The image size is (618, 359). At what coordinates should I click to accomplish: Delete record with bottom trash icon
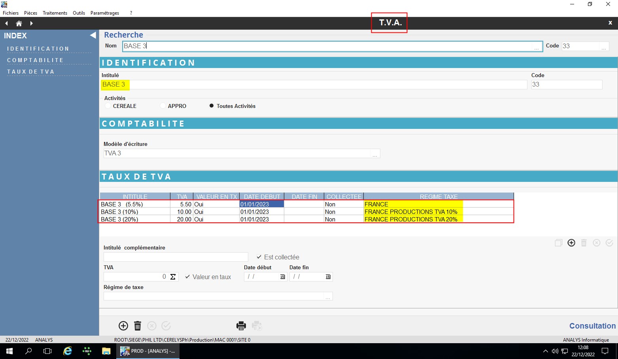[138, 326]
